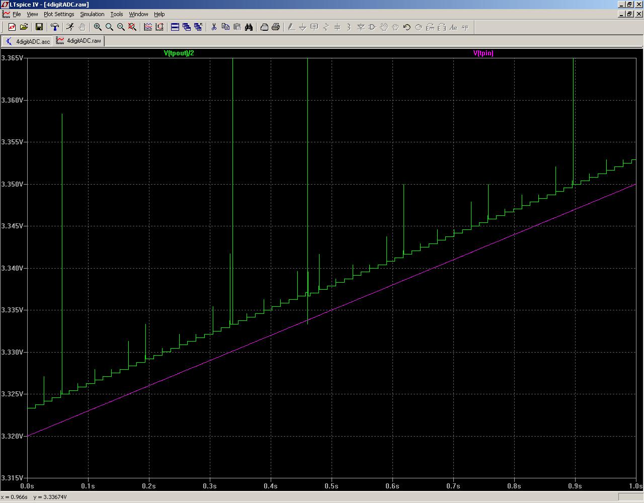Image resolution: width=644 pixels, height=503 pixels.
Task: Click the zoom-in magnifier icon
Action: pyautogui.click(x=98, y=27)
